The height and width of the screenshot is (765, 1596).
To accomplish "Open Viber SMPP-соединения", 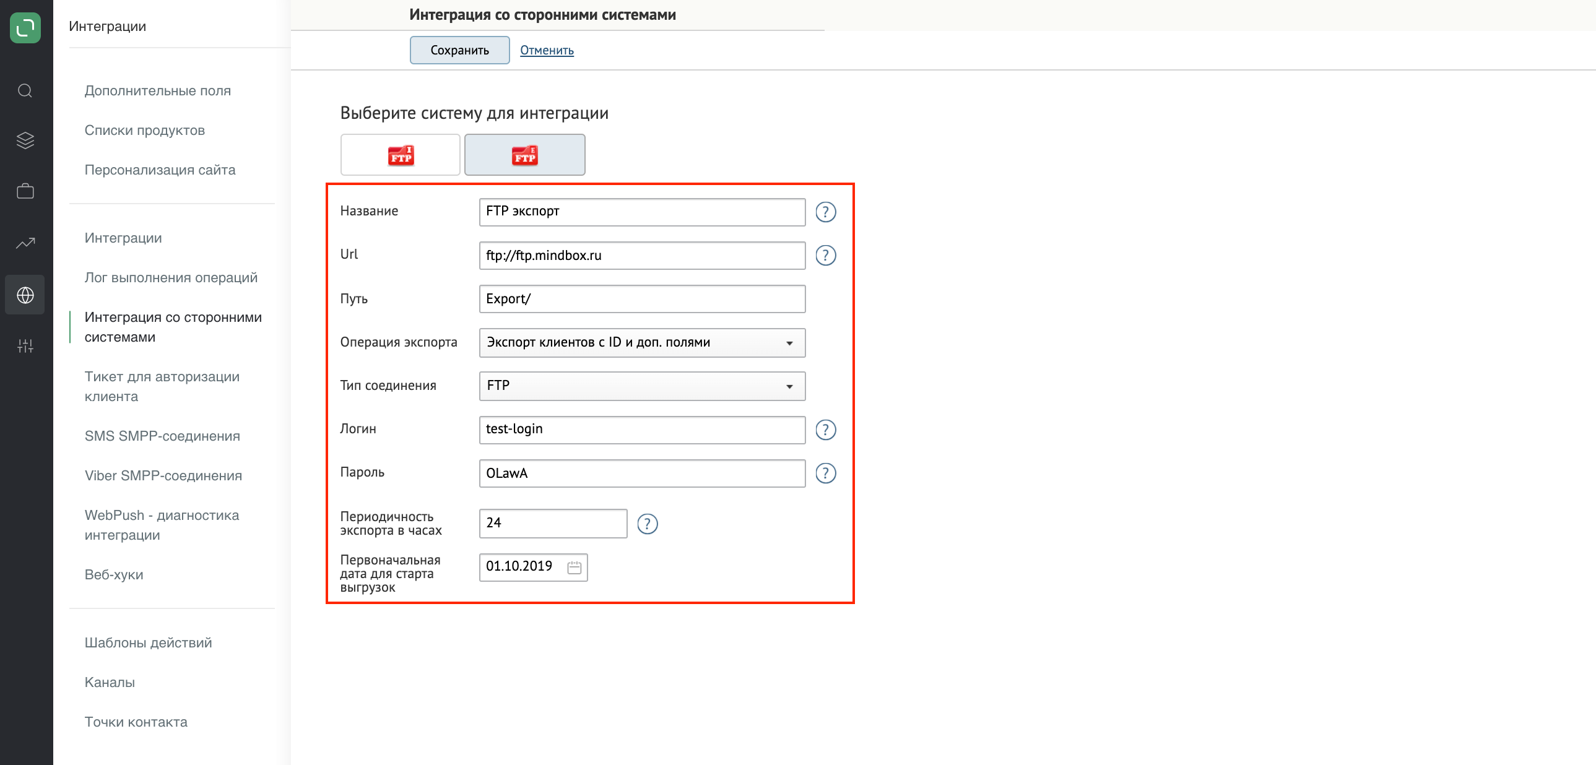I will [x=163, y=476].
